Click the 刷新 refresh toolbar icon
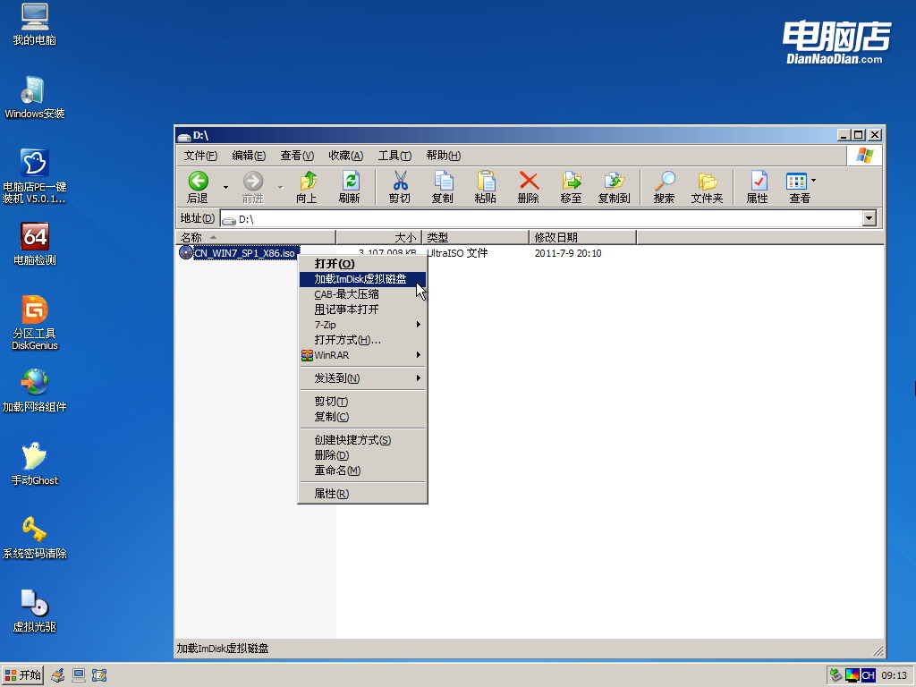This screenshot has width=916, height=687. (352, 186)
